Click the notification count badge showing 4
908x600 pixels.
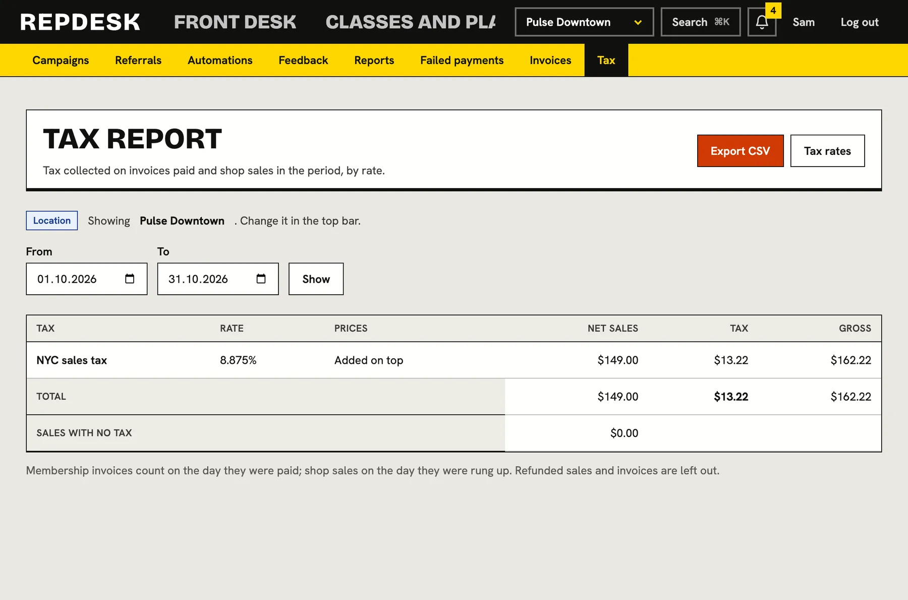pyautogui.click(x=773, y=10)
